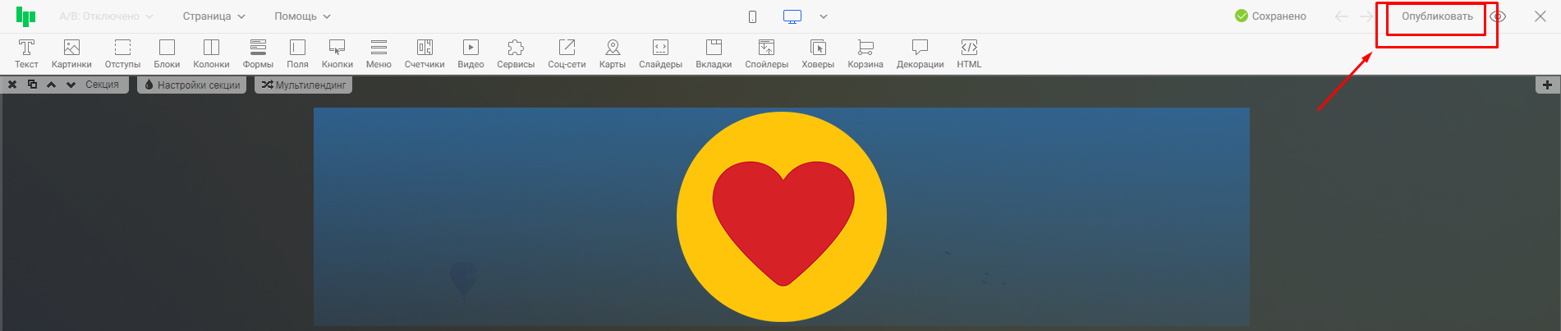The image size is (1561, 331).
Task: Open the Помощь menu
Action: point(302,16)
